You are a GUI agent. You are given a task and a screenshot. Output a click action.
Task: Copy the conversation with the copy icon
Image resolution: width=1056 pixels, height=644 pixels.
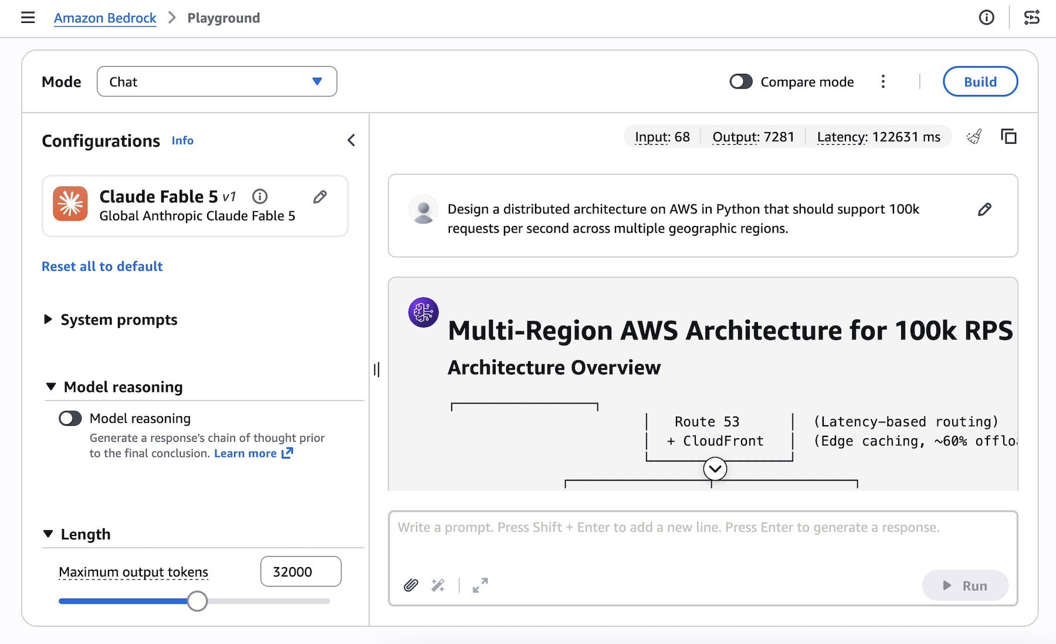coord(1008,137)
